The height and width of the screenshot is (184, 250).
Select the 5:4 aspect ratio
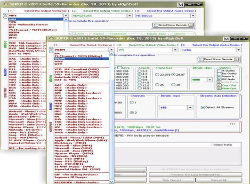point(139,77)
